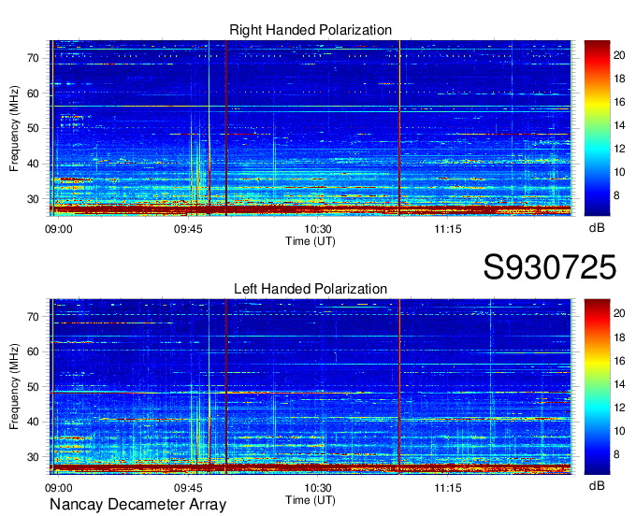Viewport: 636px width, 516px height.
Task: Click the 60 MHz tick on the lower plot
Action: [34, 351]
